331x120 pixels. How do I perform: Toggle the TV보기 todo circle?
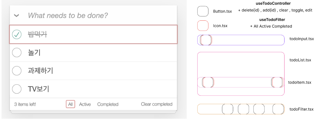tap(17, 89)
